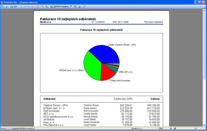Click contact name 'Ondřej Maršík'
Viewport: 207px width, 131px height.
click(91, 114)
